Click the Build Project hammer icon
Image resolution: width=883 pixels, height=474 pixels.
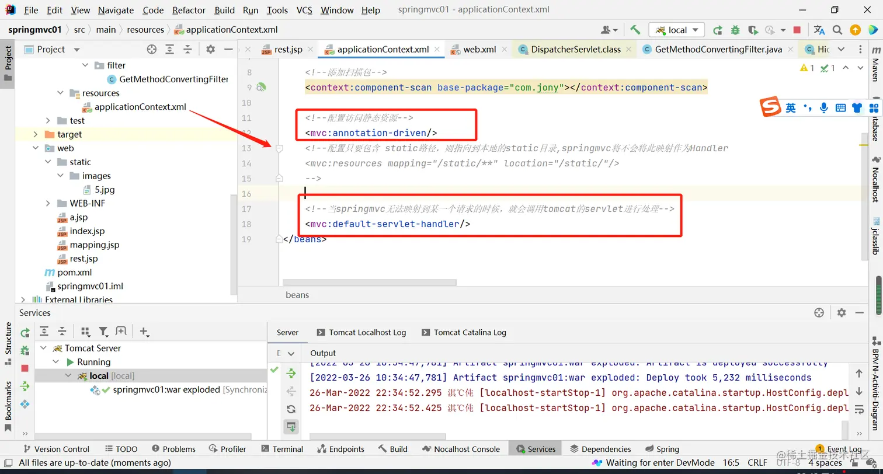tap(635, 30)
